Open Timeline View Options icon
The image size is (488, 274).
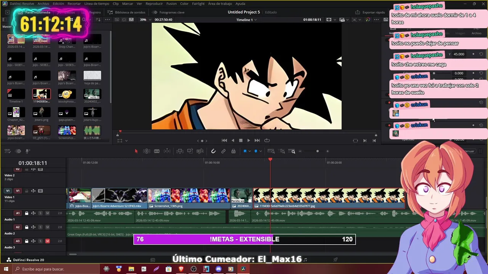(8, 151)
